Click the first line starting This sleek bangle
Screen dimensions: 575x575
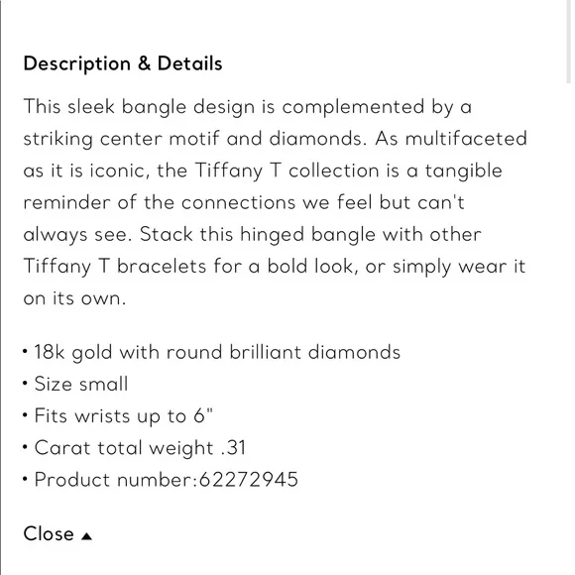(x=248, y=107)
